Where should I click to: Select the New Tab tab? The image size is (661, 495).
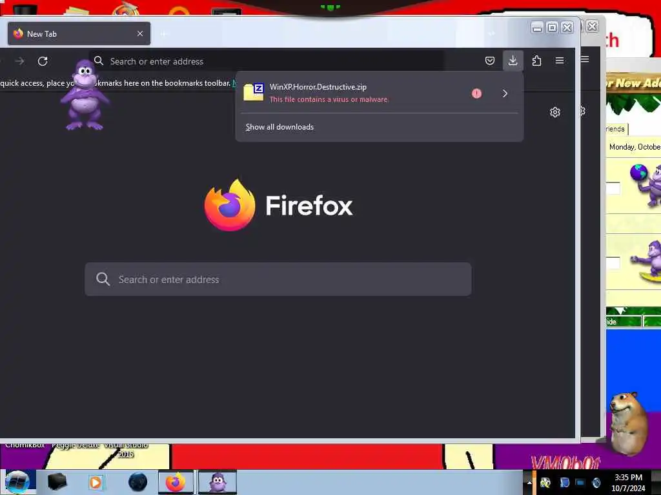tap(79, 34)
